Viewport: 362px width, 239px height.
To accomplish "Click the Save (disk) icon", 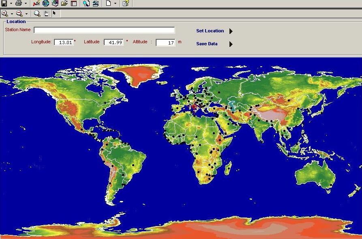I will click(4, 4).
